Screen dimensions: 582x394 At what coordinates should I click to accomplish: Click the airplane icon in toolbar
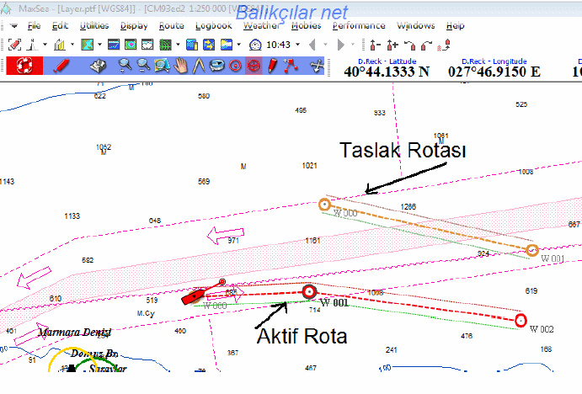pos(318,65)
